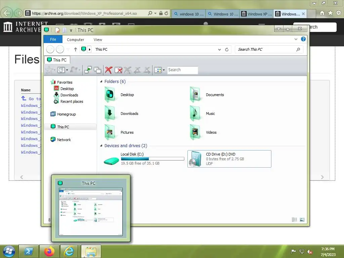
Task: Click the muted volume tray icon
Action: (x=310, y=252)
